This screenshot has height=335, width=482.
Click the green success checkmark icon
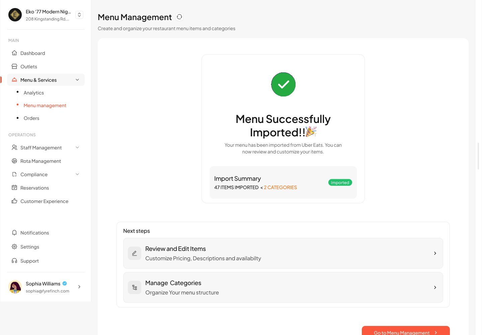tap(283, 84)
